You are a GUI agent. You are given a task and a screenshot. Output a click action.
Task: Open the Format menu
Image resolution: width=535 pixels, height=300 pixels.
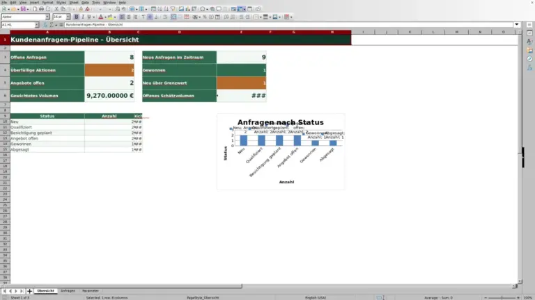[x=47, y=2]
